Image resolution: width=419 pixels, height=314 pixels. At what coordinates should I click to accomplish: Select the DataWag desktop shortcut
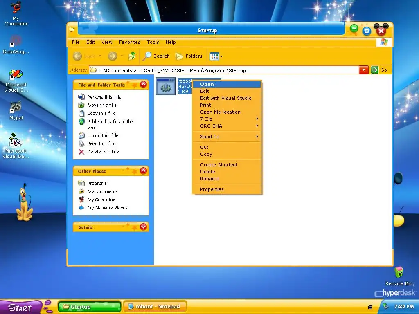tap(16, 44)
